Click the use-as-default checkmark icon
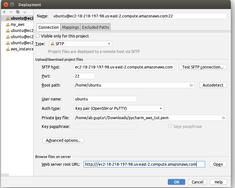The width and height of the screenshot is (235, 188). coord(25,12)
